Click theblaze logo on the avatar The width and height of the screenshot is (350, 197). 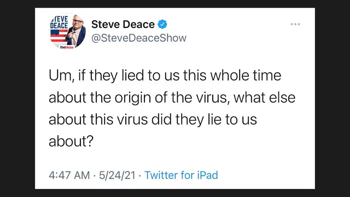point(66,47)
